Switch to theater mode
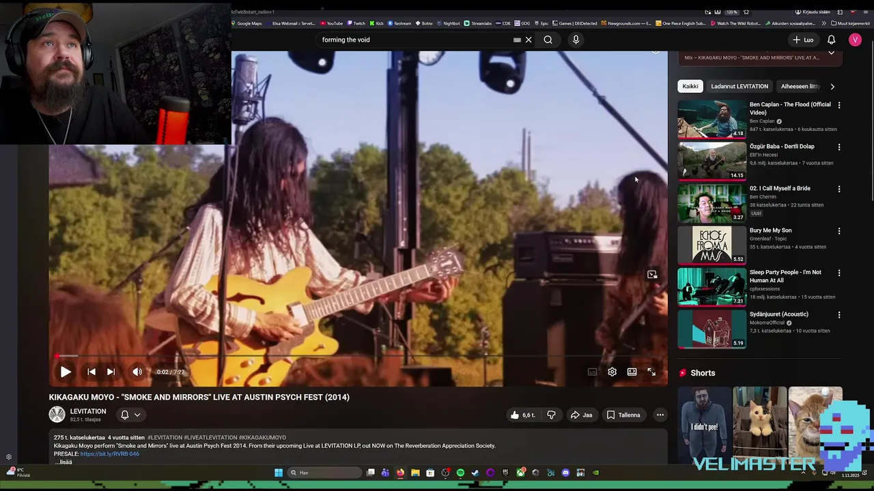The height and width of the screenshot is (491, 874). (x=632, y=372)
